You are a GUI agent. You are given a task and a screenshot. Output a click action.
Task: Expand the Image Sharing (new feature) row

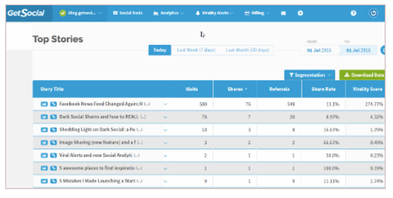[165, 143]
